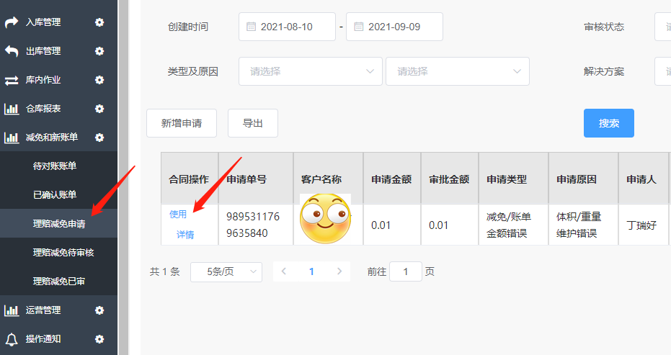Image resolution: width=671 pixels, height=355 pixels.
Task: Open the gear icon beside 操作通知
Action: 99,339
